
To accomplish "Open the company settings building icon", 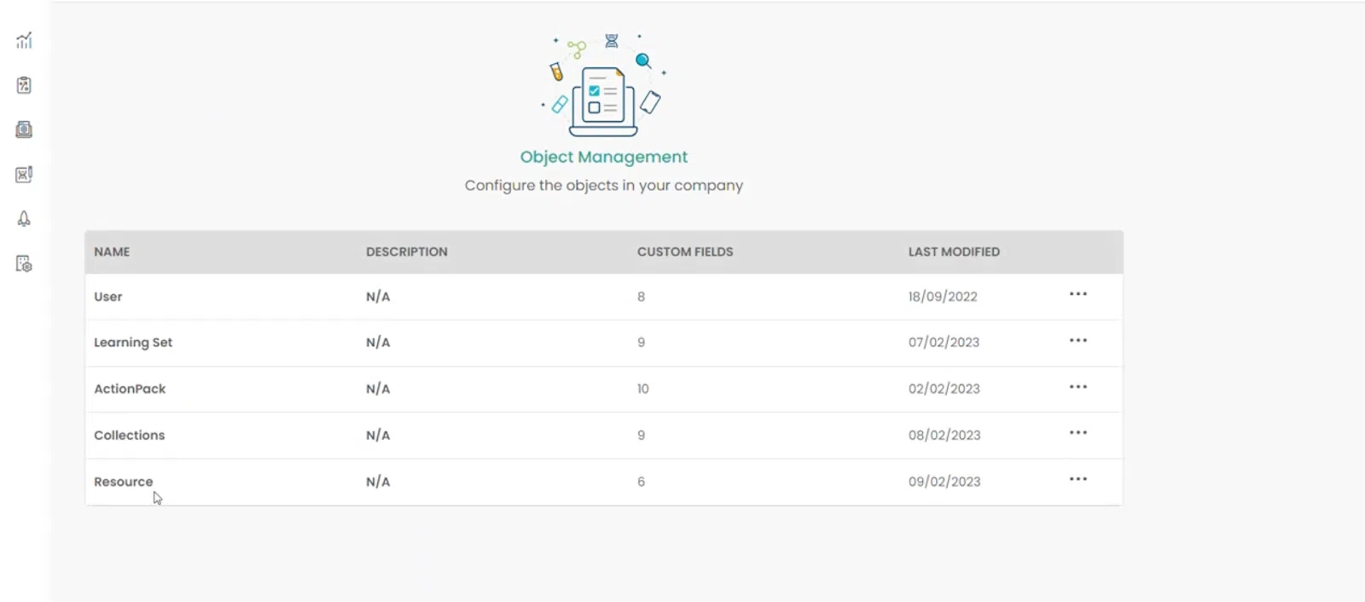I will 24,263.
